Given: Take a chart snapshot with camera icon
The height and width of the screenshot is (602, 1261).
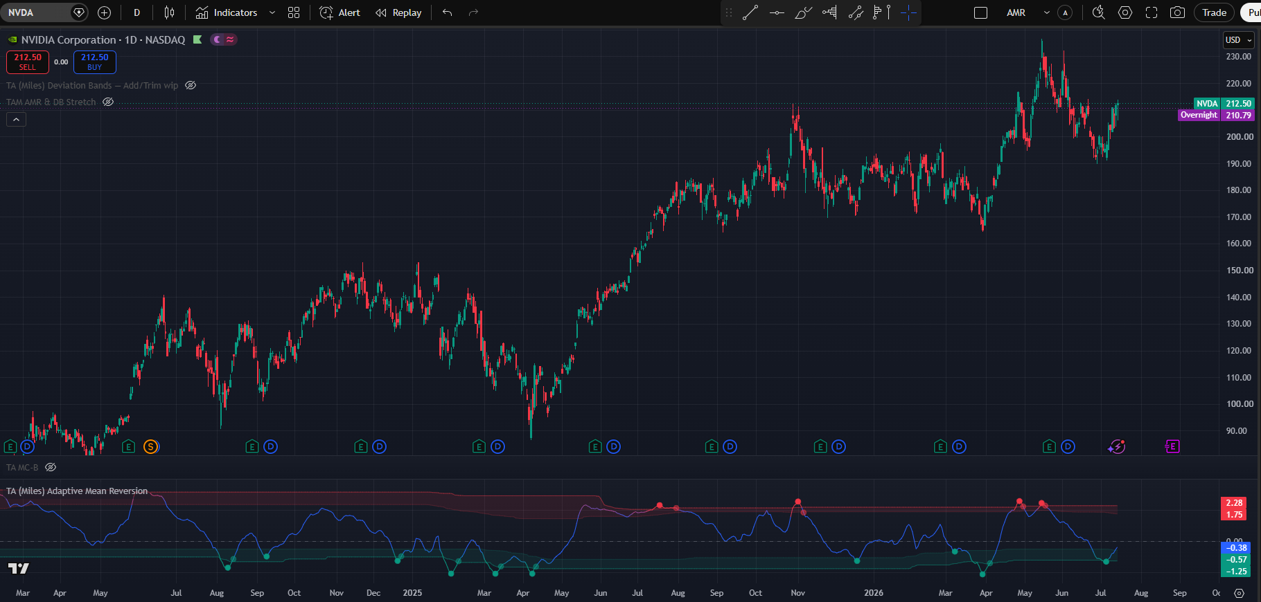Looking at the screenshot, I should pos(1177,12).
